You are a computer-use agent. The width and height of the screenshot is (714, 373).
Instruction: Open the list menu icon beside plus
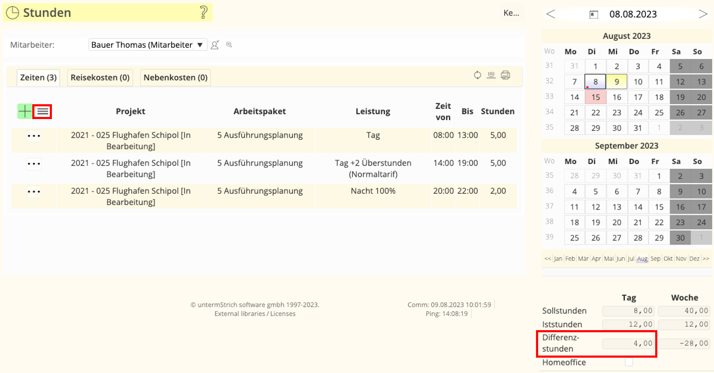click(x=43, y=111)
